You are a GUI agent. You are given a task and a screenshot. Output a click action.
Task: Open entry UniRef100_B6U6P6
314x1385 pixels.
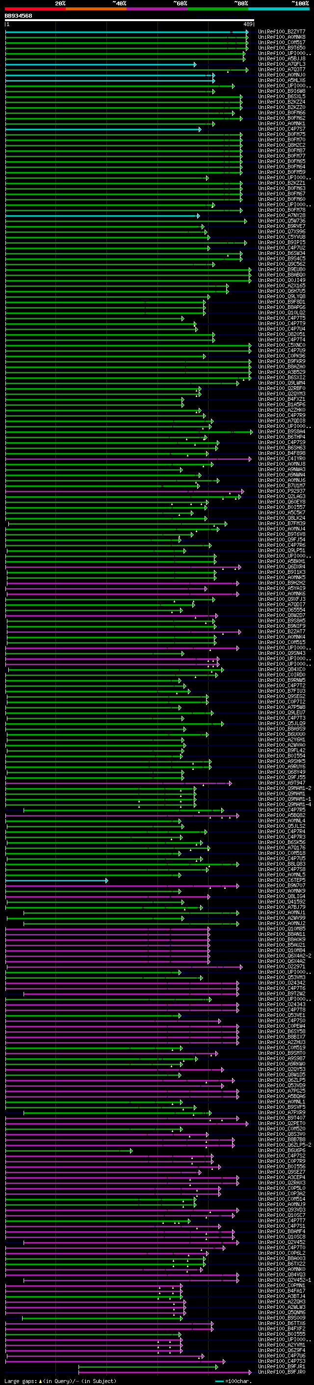(x=282, y=1150)
